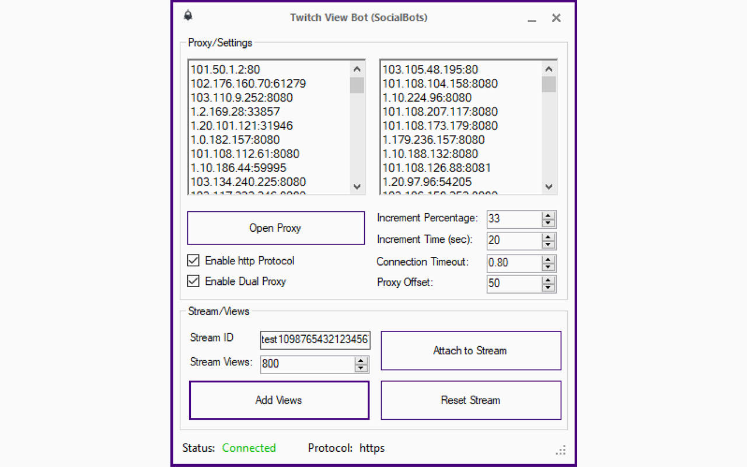Image resolution: width=747 pixels, height=467 pixels.
Task: Click the https protocol value
Action: pos(372,448)
